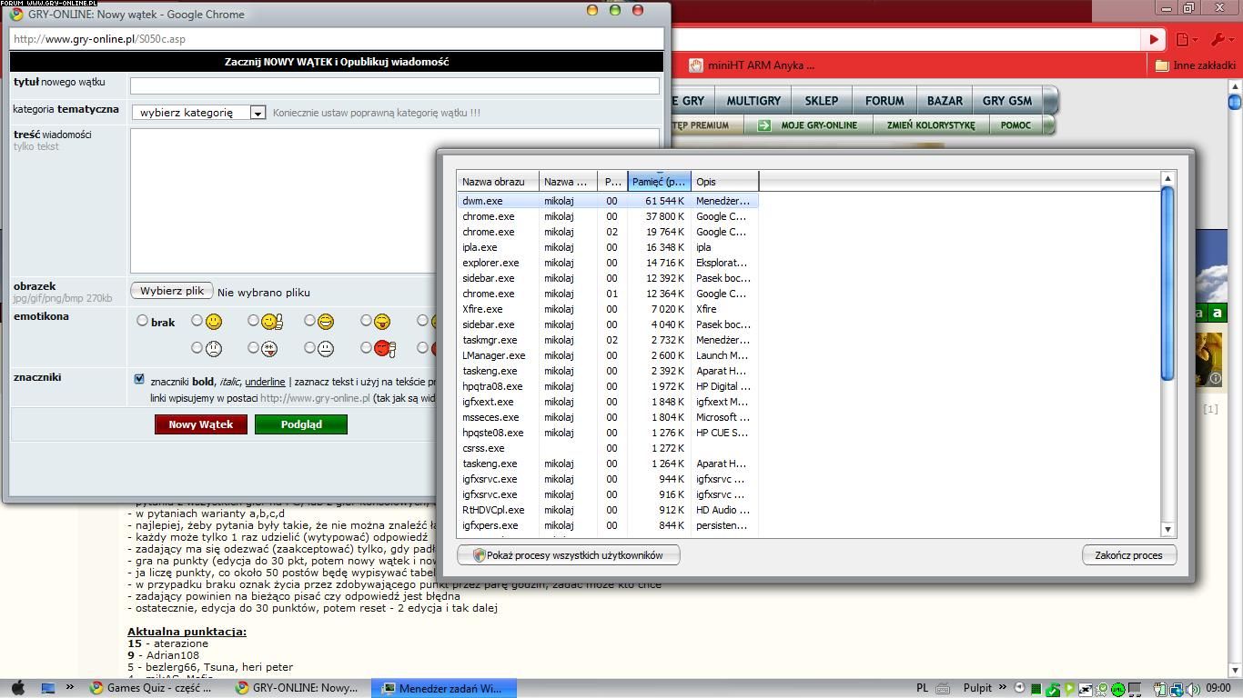Click the tongue-out yellow emoticon image

point(382,322)
